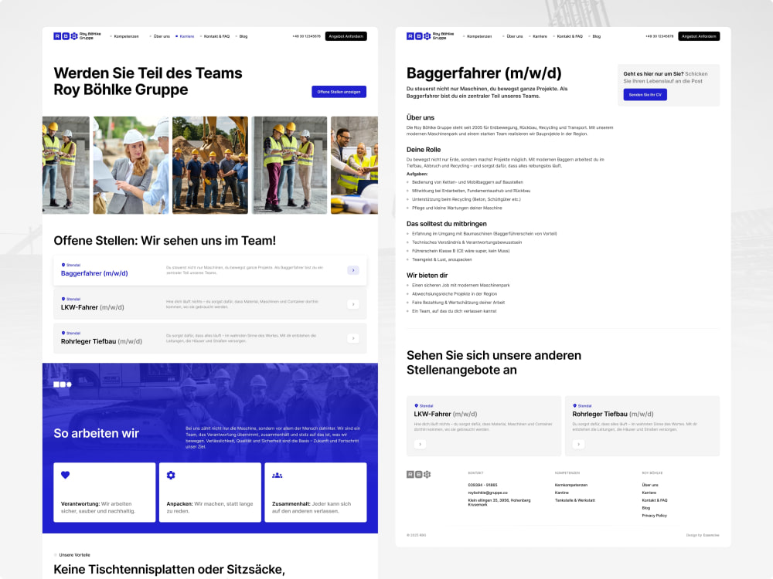The height and width of the screenshot is (579, 773).
Task: Click the heart icon in Verantwortung card
Action: click(x=65, y=475)
